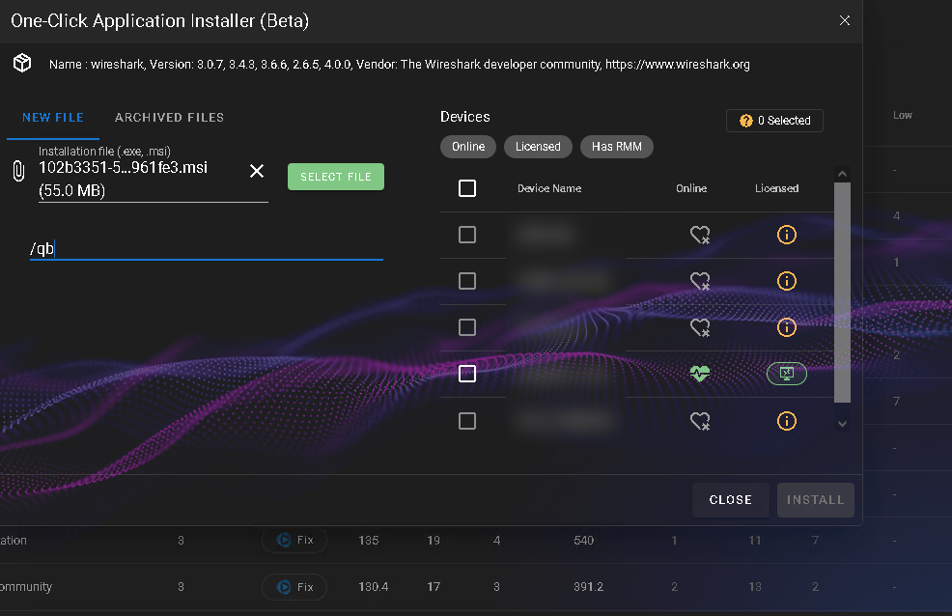Check the first device row checkbox
This screenshot has width=952, height=616.
(x=467, y=235)
